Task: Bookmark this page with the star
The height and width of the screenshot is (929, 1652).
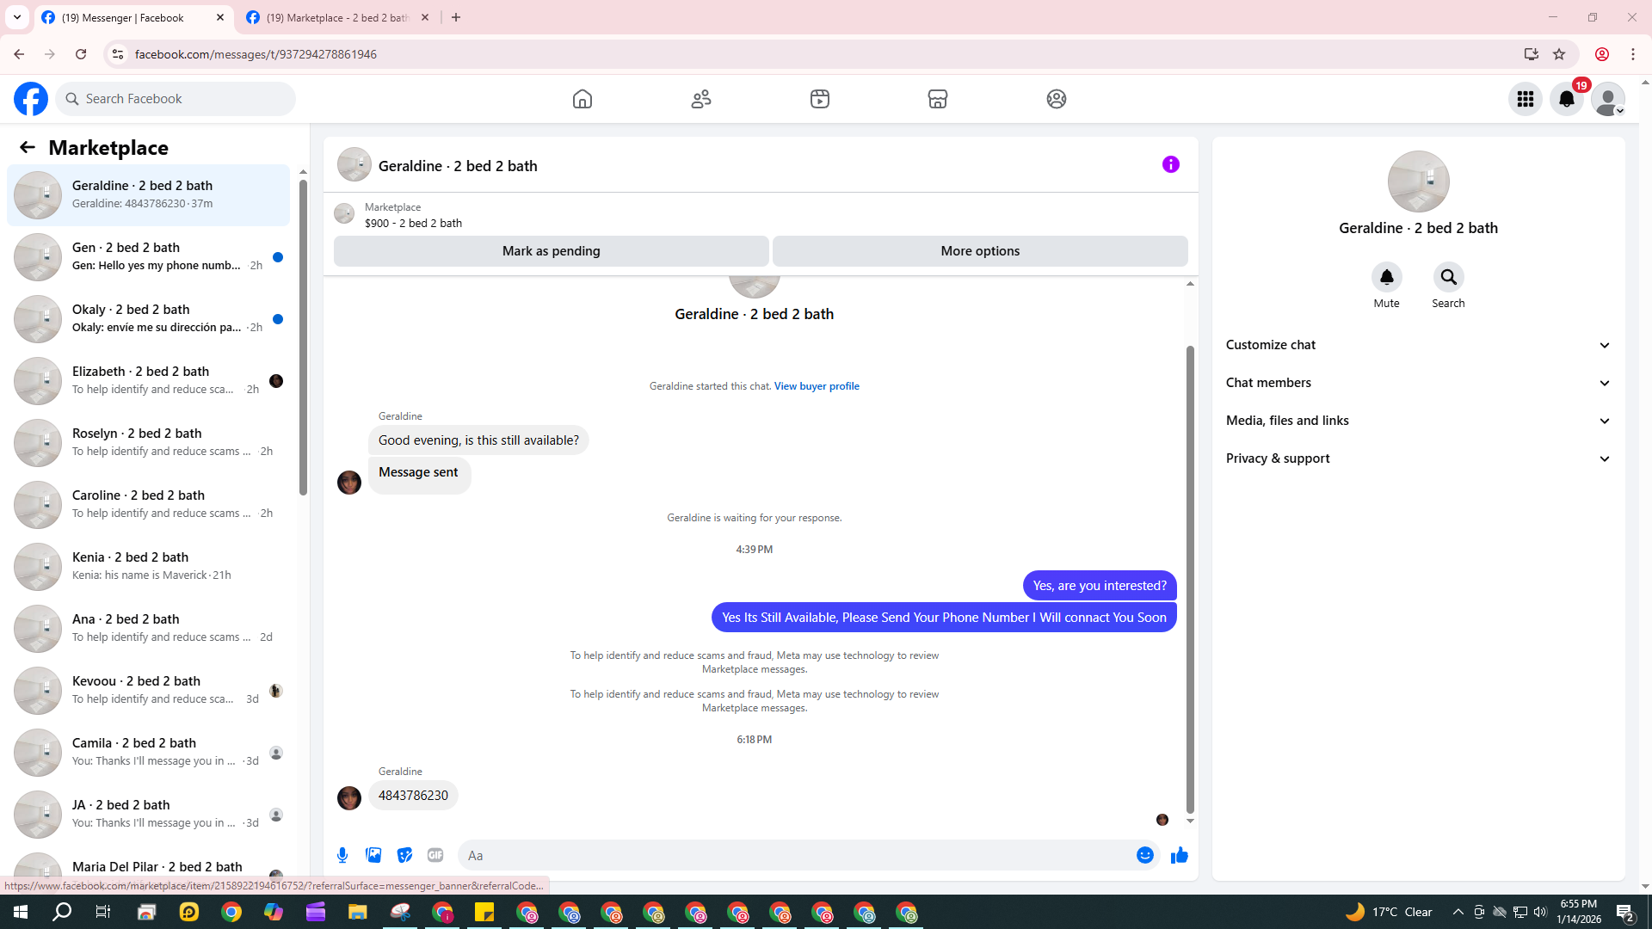Action: 1559,54
